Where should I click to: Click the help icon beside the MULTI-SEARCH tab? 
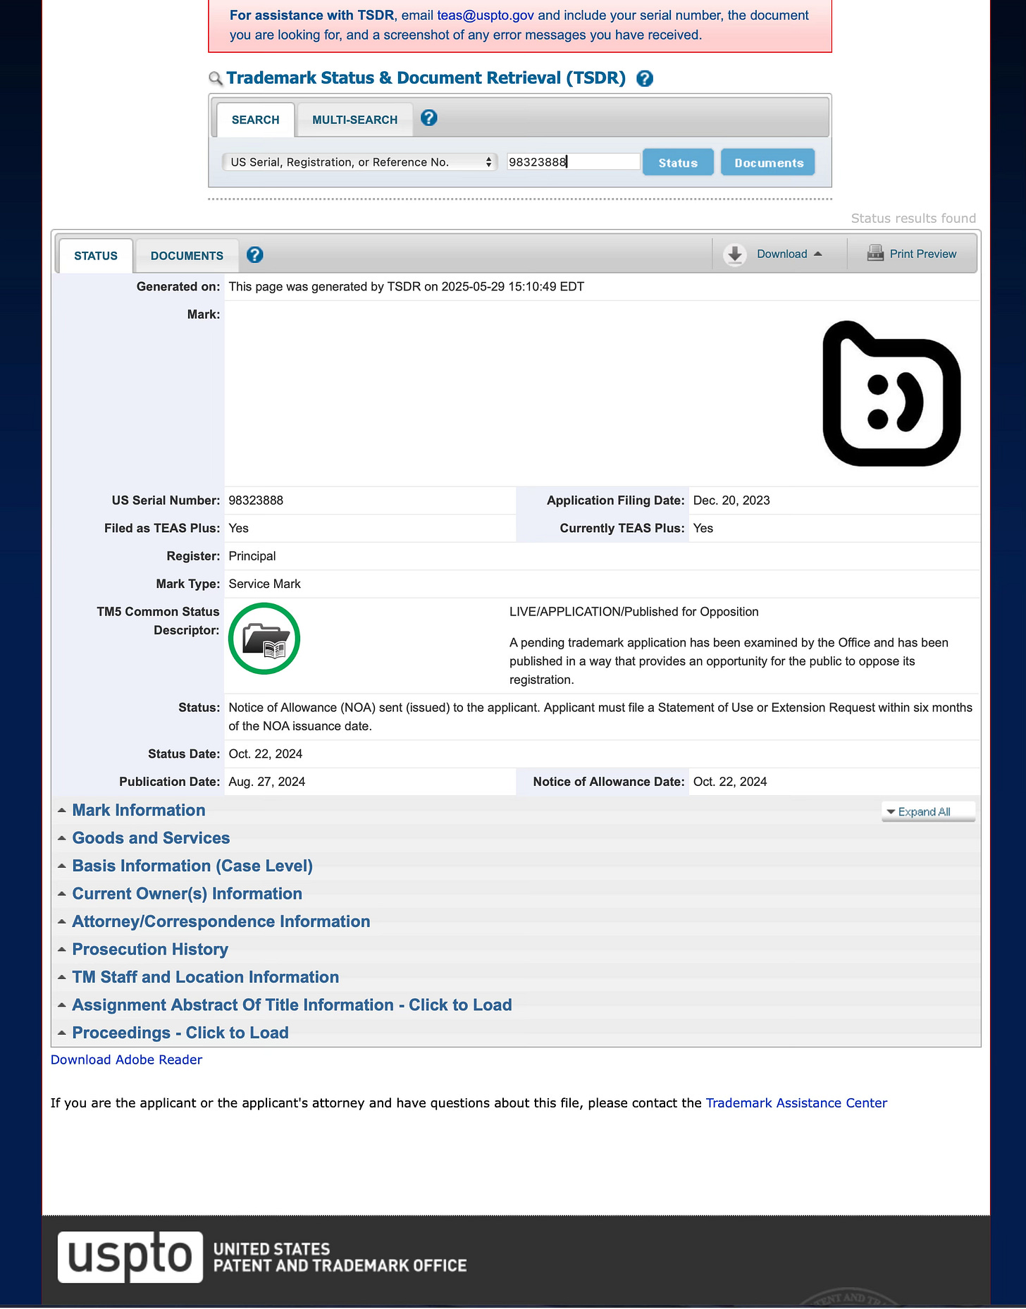[429, 118]
